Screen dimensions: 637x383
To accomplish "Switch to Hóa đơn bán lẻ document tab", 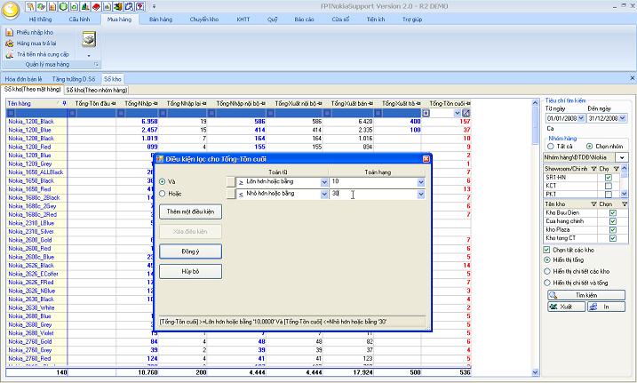I will [24, 79].
